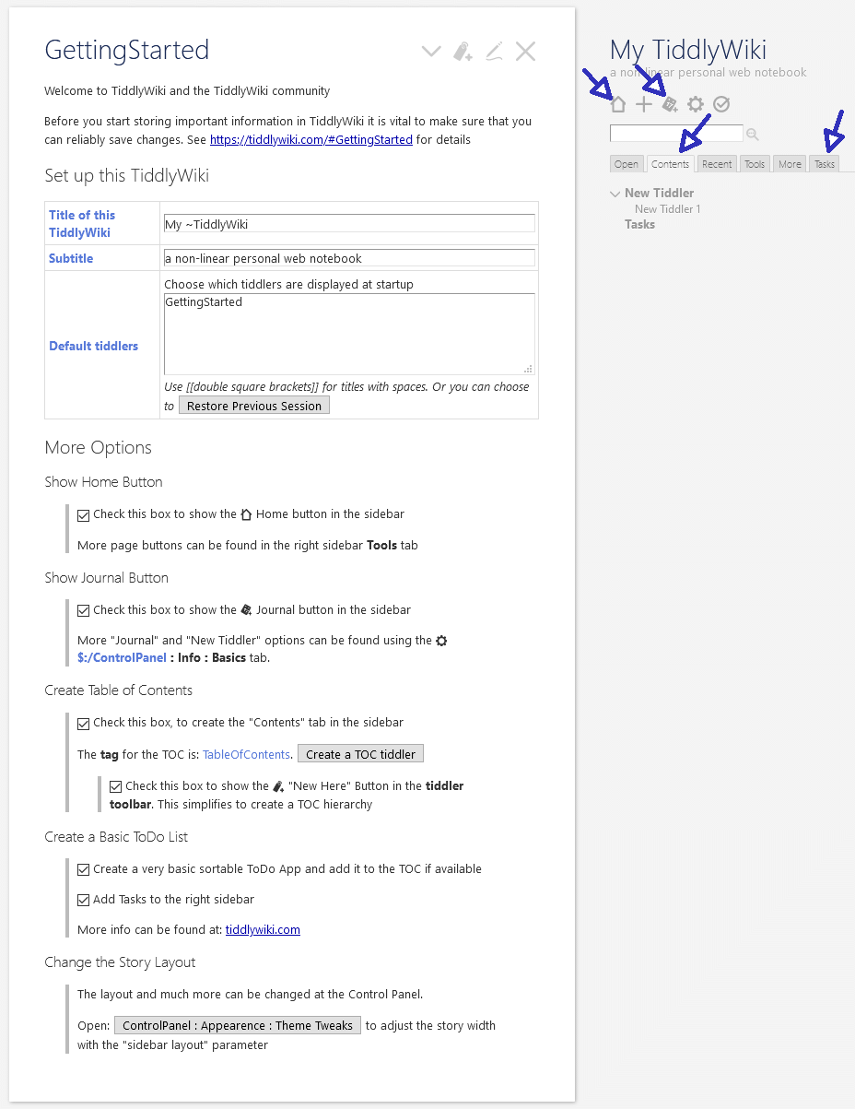Create a new tiddler with the plus icon

(644, 104)
